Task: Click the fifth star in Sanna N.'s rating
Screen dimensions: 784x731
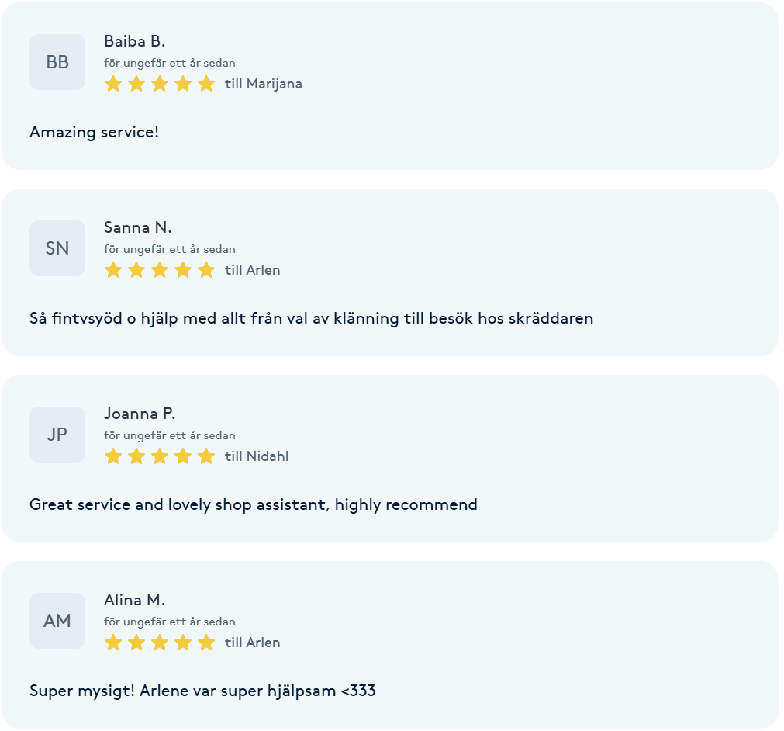Action: [x=206, y=270]
